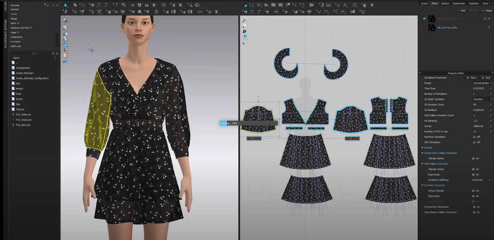The width and height of the screenshot is (494, 240).
Task: Disable the Intersection Resolution checkbox
Action: pyautogui.click(x=473, y=207)
